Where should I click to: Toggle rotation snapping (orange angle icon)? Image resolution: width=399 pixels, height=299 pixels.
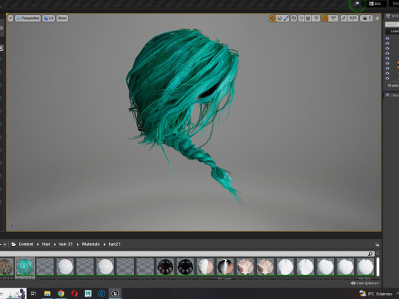tap(325, 18)
